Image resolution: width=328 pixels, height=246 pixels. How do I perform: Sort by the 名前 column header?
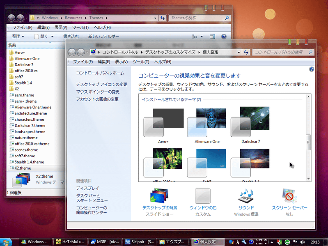pyautogui.click(x=12, y=46)
